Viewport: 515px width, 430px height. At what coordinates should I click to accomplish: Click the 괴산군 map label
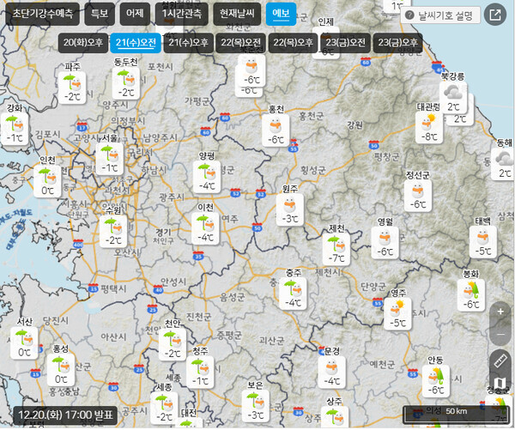point(271,341)
